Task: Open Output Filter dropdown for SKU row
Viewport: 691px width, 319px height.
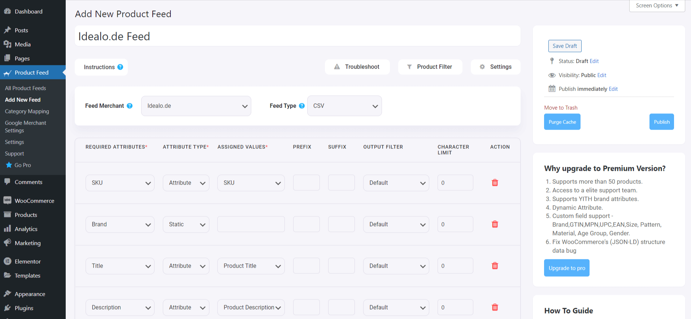Action: click(396, 183)
